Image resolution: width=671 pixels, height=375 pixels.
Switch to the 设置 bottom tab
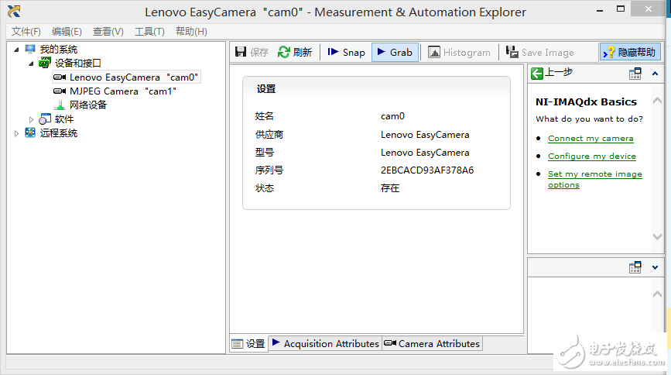click(x=249, y=344)
